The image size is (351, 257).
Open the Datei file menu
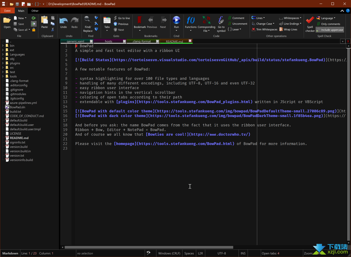point(7,11)
